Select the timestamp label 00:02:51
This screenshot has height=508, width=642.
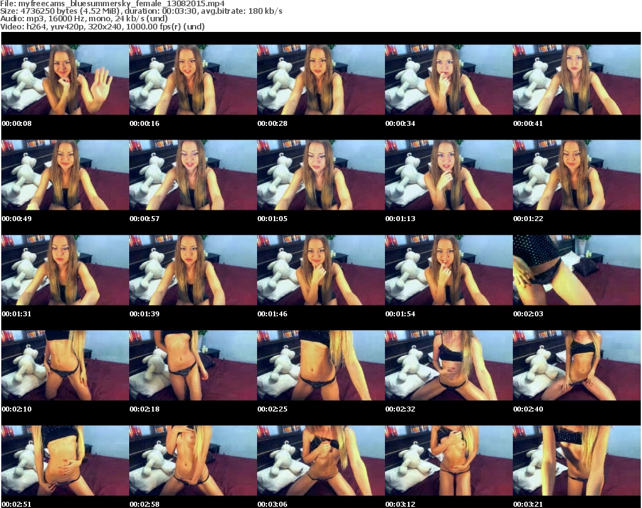(17, 504)
